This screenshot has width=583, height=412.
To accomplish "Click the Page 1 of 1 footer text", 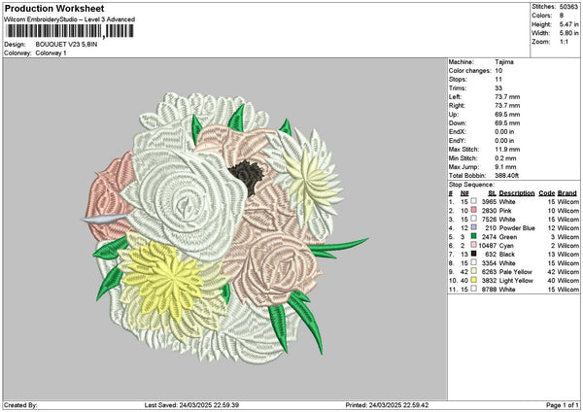I will (563, 405).
